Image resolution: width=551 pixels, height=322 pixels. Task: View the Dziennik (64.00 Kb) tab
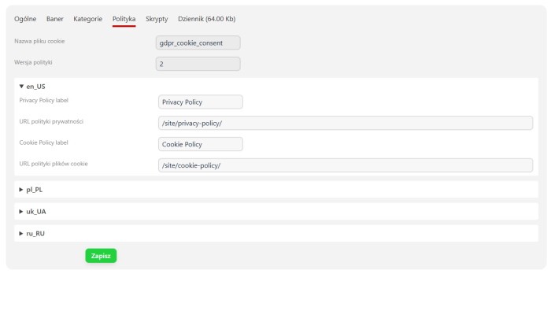(x=206, y=18)
